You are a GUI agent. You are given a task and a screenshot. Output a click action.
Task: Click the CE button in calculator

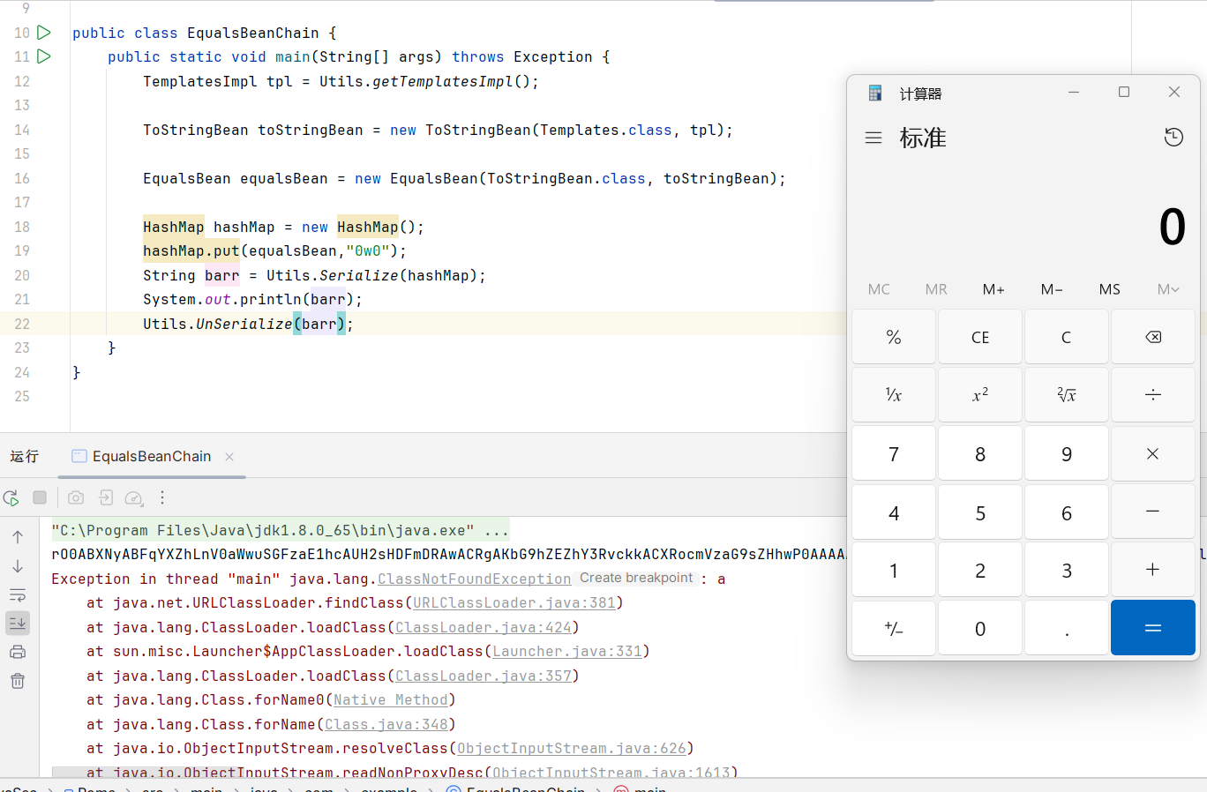[x=980, y=337]
